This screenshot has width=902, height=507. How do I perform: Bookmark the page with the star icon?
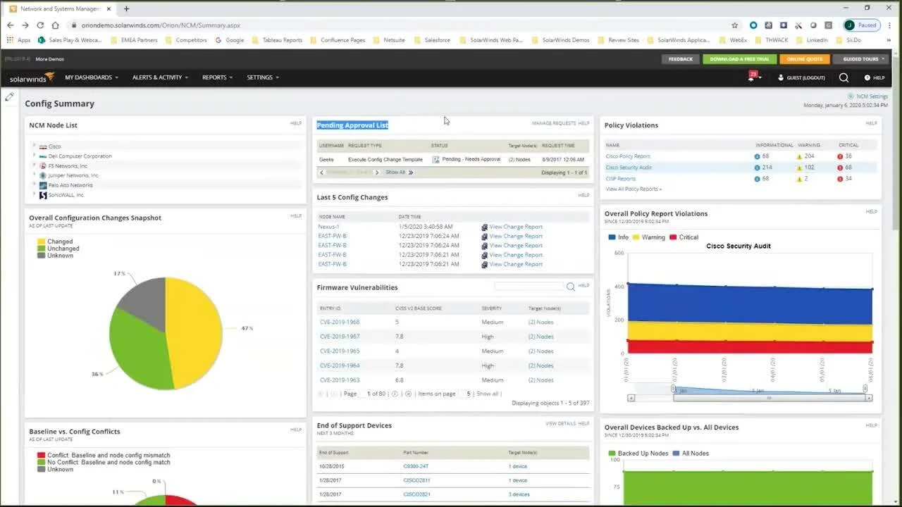click(x=735, y=25)
